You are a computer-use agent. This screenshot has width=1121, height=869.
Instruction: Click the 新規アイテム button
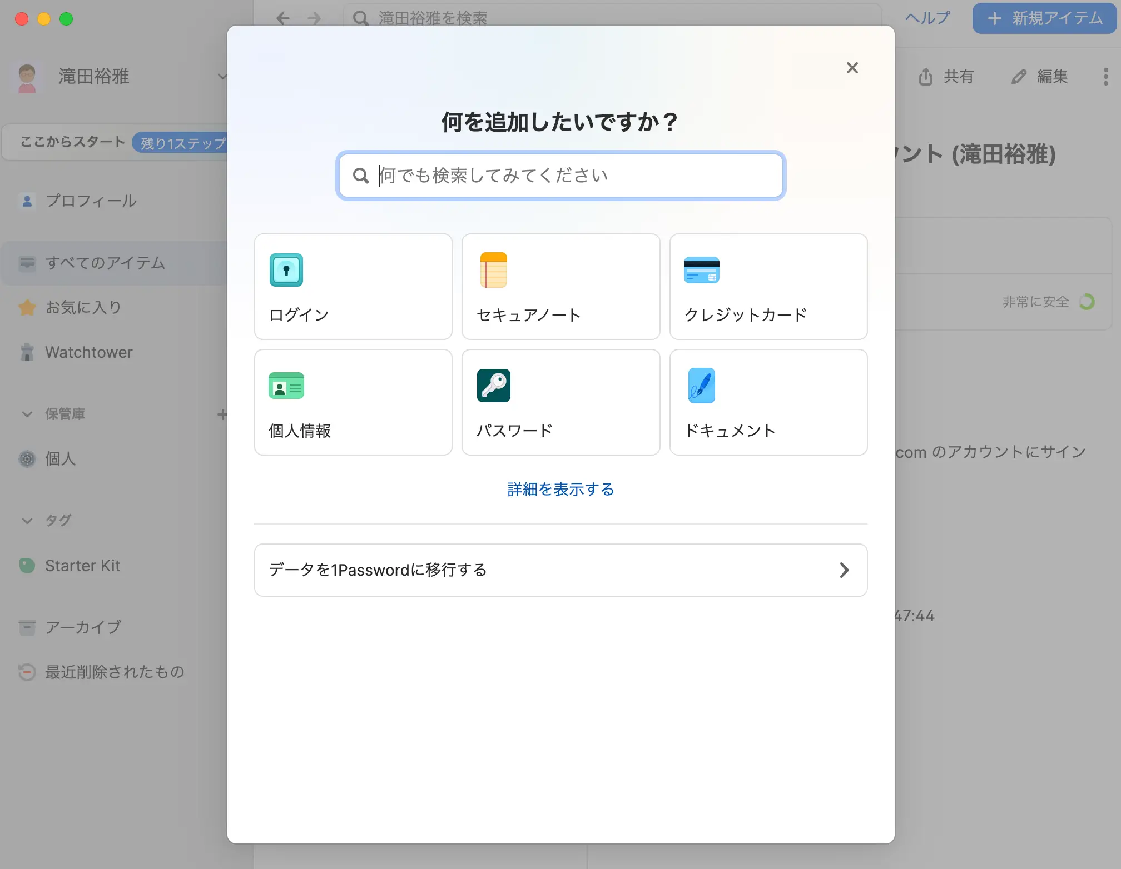1044,18
